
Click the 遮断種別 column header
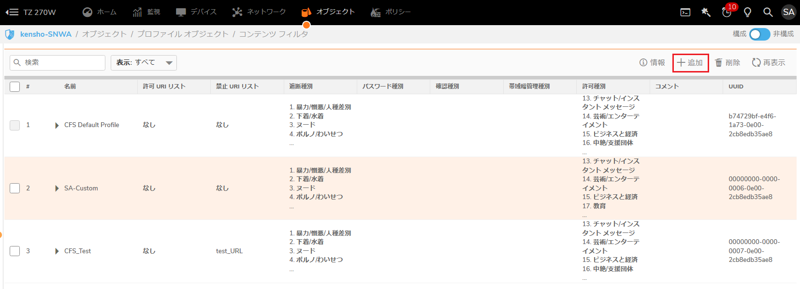[x=301, y=87]
